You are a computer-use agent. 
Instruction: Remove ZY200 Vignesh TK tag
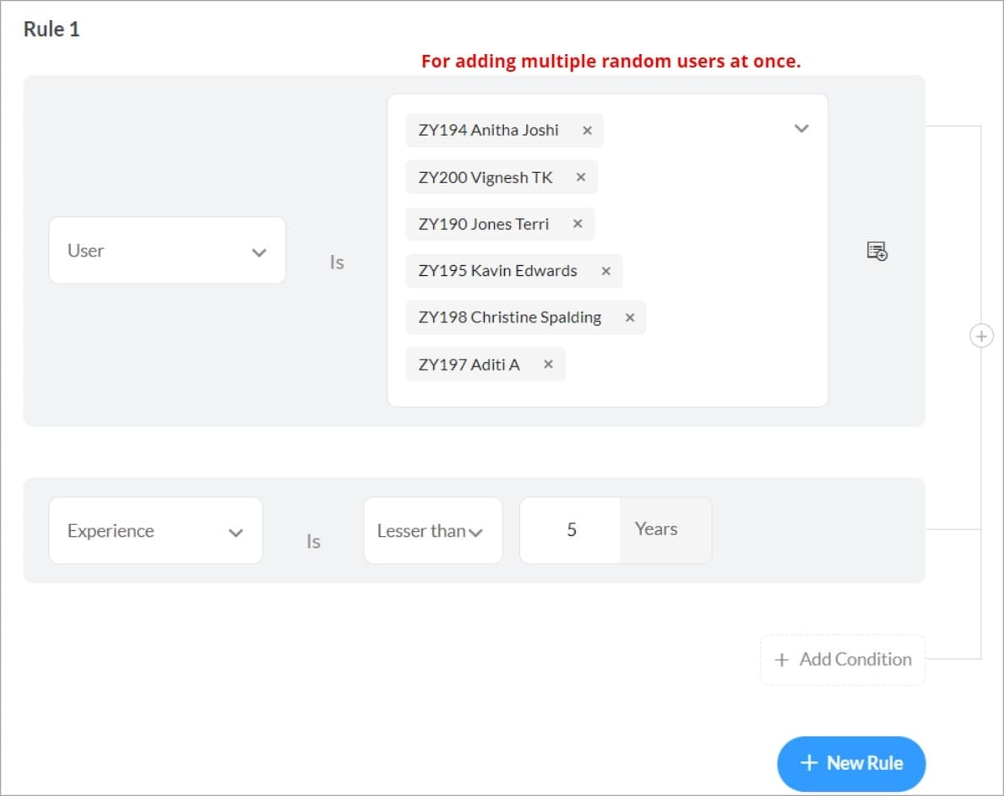coord(581,177)
